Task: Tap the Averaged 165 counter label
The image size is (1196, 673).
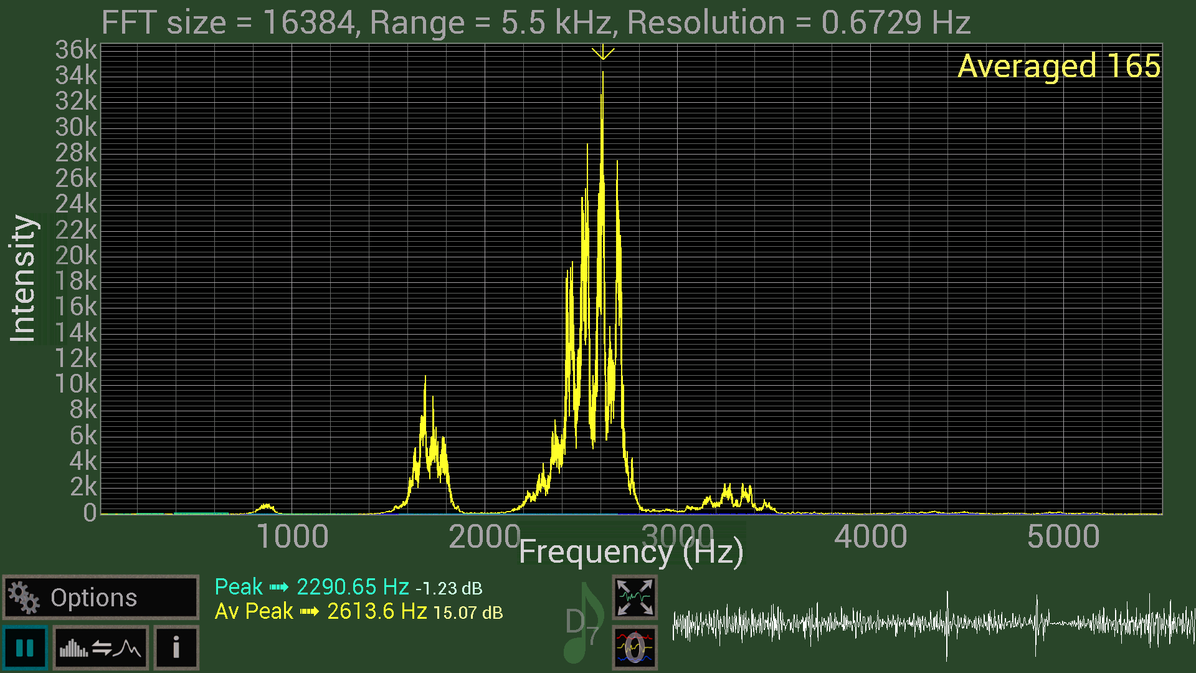Action: 1058,66
